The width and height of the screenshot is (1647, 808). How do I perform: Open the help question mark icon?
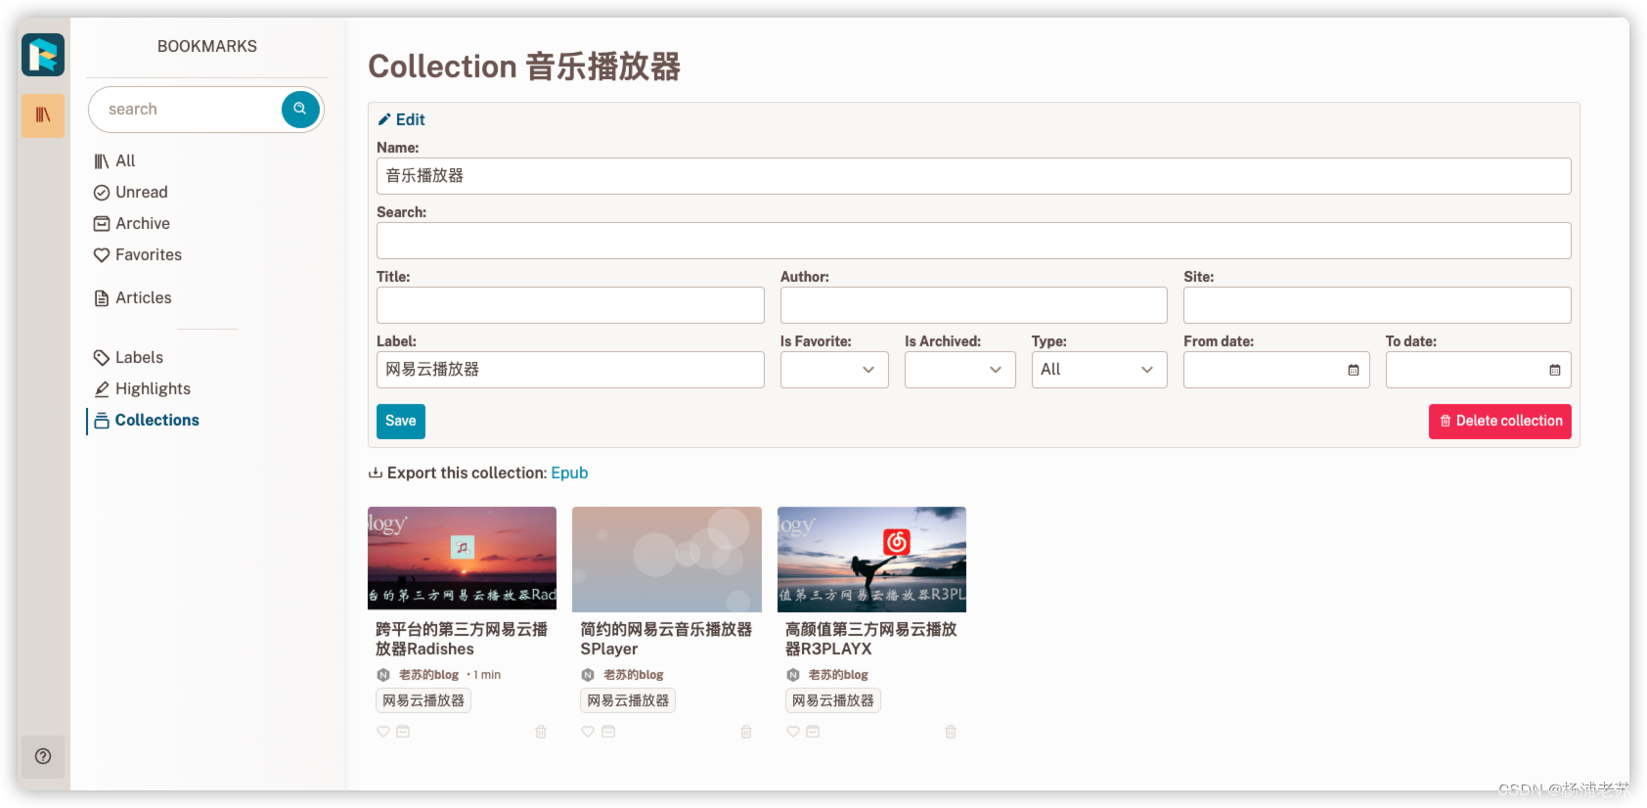point(43,756)
